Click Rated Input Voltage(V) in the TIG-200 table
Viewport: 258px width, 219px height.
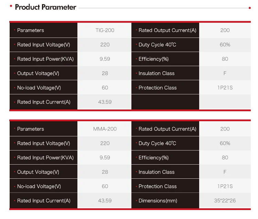(x=43, y=45)
